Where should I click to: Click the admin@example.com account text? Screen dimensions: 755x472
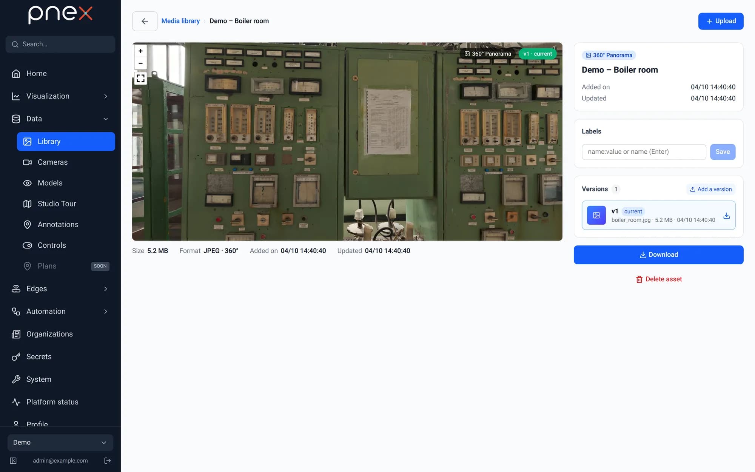point(60,461)
